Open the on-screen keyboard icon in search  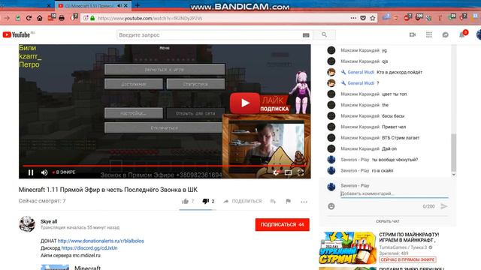[306, 35]
